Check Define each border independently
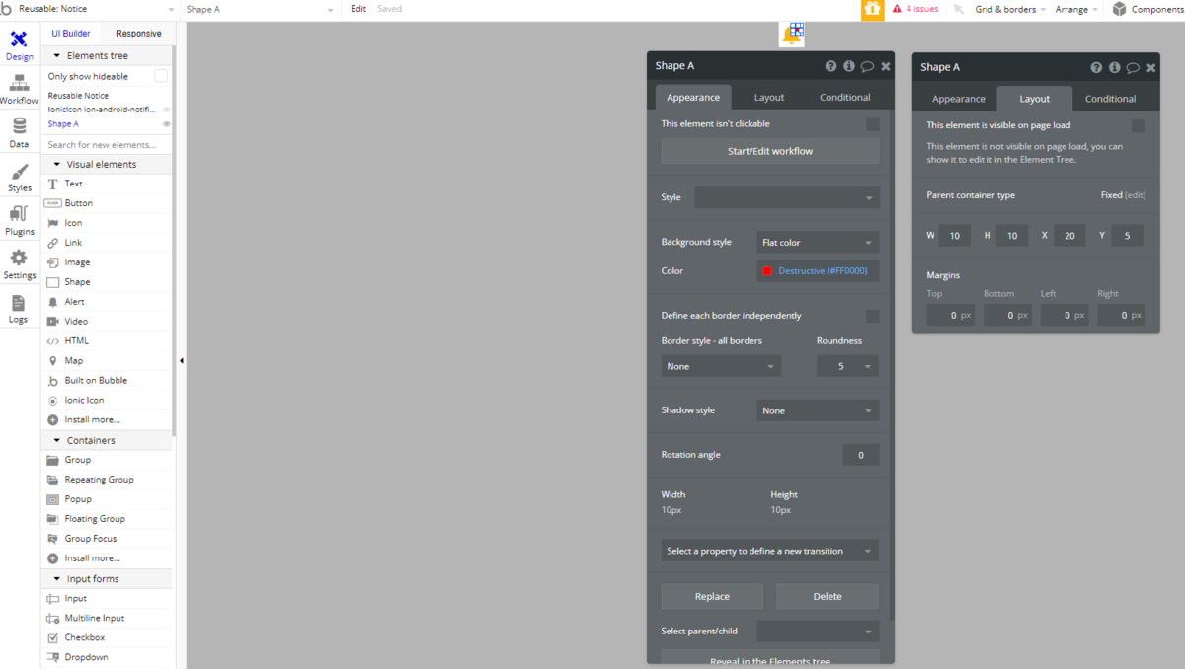This screenshot has height=669, width=1185. tap(872, 316)
